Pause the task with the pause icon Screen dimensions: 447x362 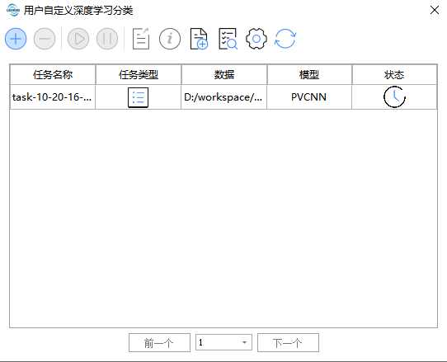point(107,39)
